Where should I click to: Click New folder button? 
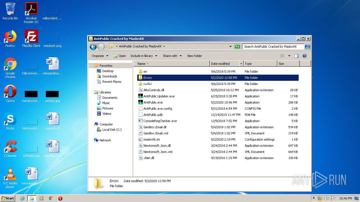point(195,56)
